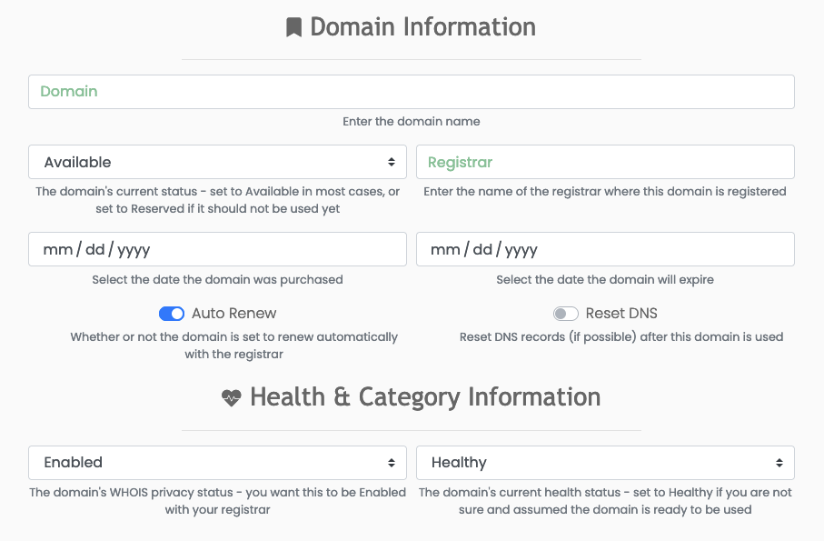Select the domain purchase date field

[217, 249]
